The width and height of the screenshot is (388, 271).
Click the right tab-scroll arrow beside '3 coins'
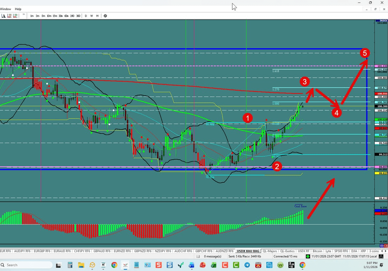[x=385, y=251]
